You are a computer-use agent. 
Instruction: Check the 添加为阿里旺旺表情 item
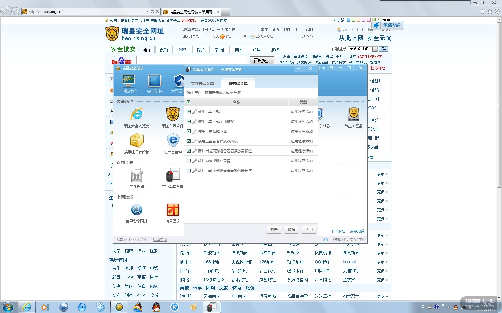pyautogui.click(x=189, y=161)
